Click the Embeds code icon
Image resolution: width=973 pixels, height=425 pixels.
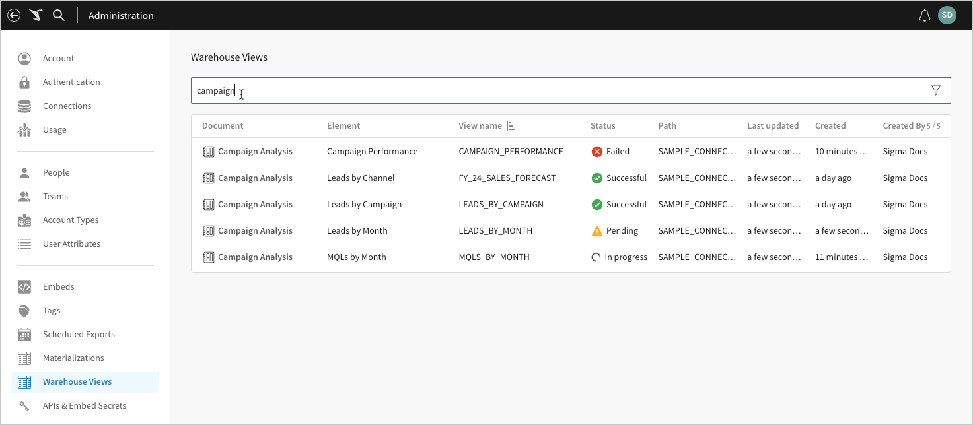[x=24, y=287]
